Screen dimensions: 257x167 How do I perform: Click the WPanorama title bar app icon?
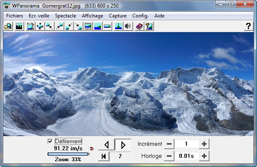7,6
